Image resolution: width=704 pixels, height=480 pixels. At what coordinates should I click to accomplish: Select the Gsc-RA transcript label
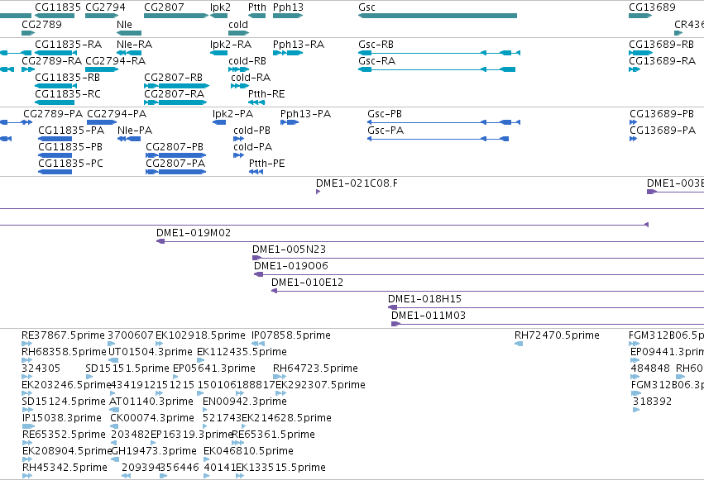click(x=376, y=60)
